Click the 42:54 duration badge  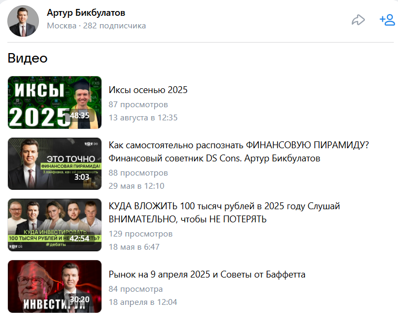(79, 238)
